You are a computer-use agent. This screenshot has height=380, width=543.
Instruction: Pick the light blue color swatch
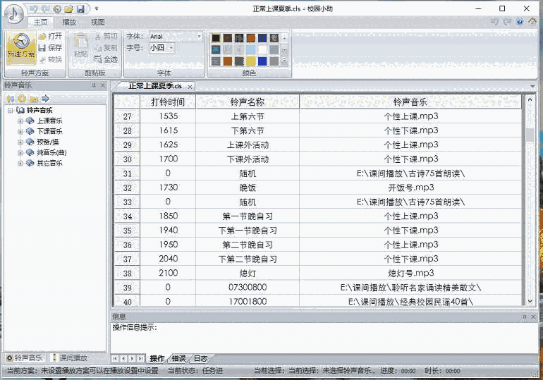pyautogui.click(x=251, y=49)
